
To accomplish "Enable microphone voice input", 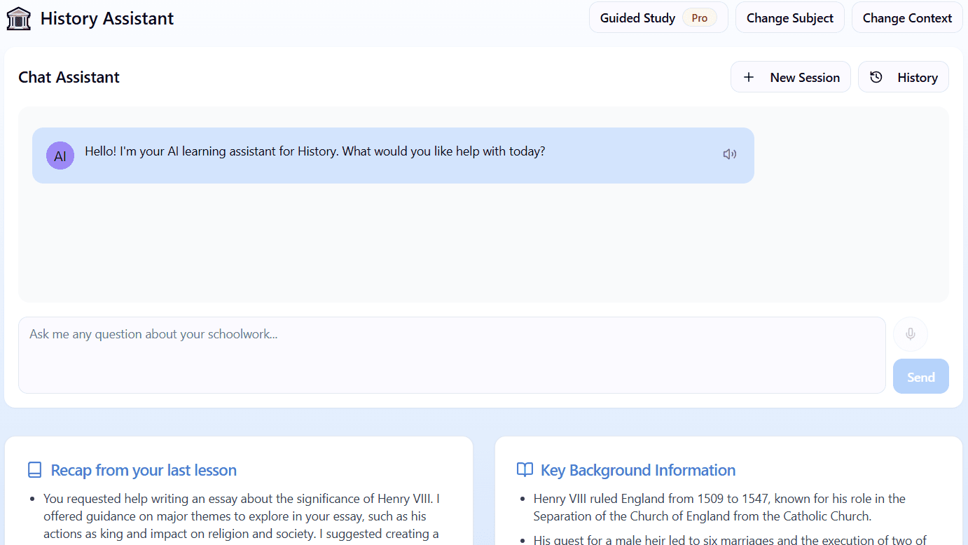I will click(x=910, y=334).
